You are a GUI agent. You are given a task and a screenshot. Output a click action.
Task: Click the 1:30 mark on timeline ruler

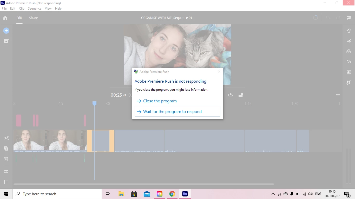(295, 104)
